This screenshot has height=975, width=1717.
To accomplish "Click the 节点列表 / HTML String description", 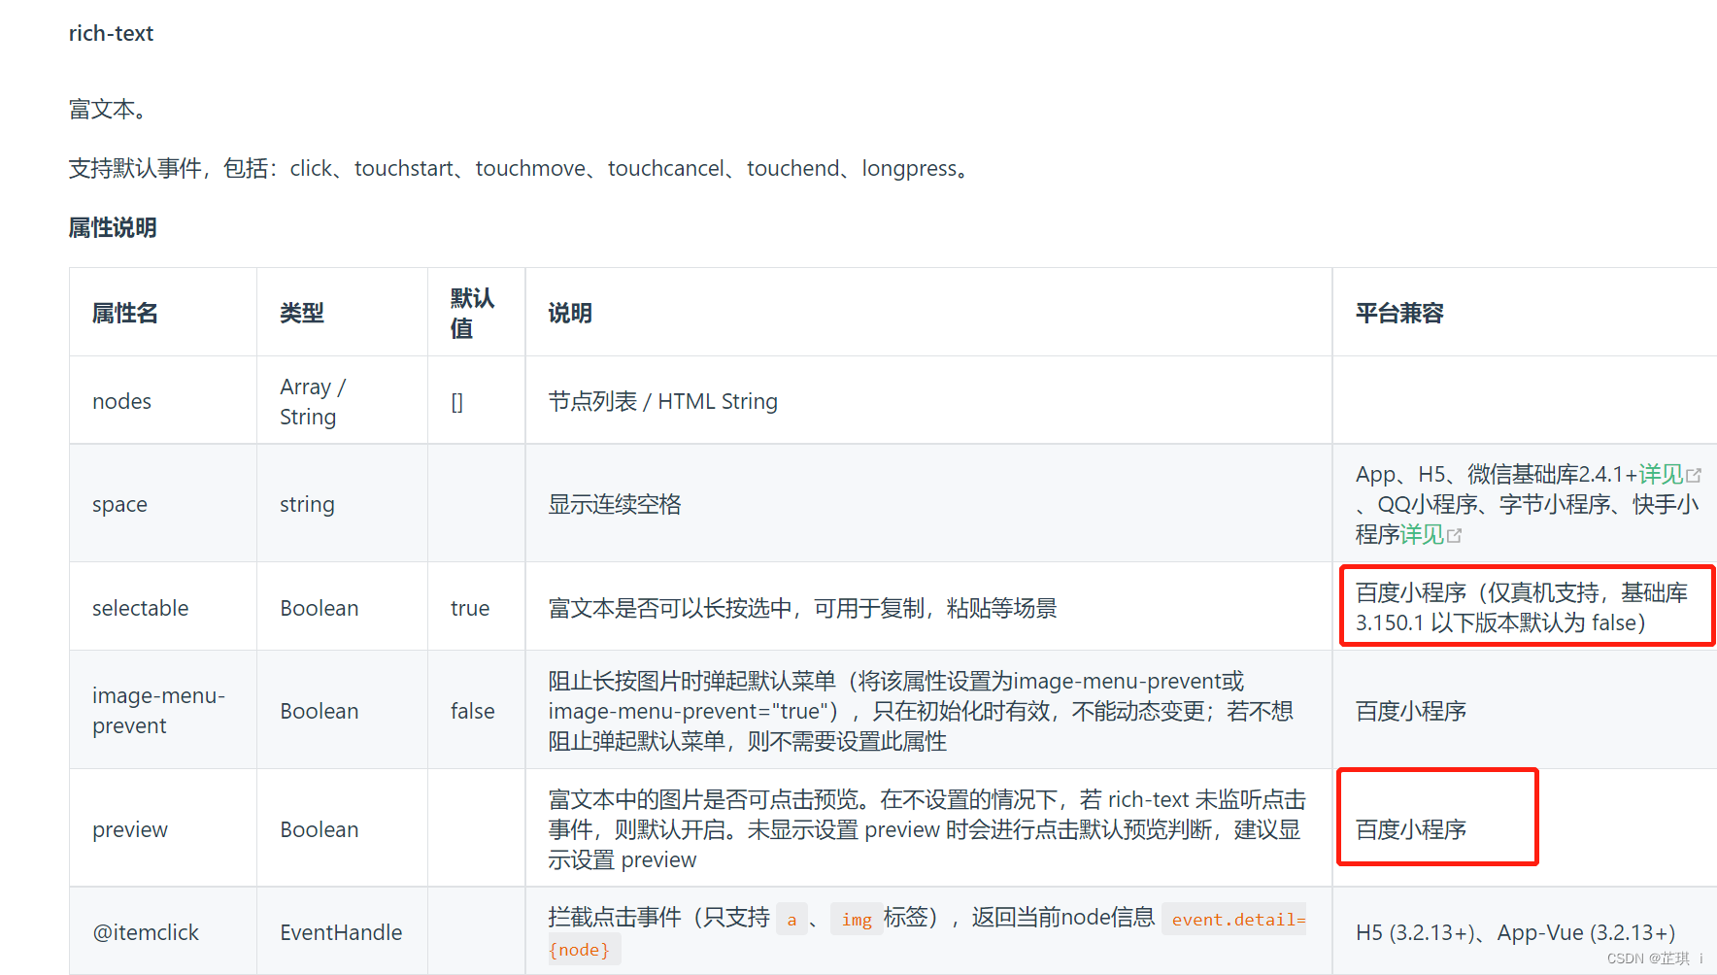I will pyautogui.click(x=662, y=401).
